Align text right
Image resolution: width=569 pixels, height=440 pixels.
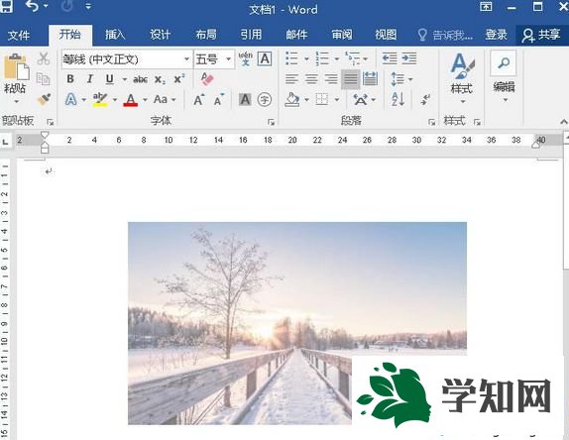click(331, 78)
